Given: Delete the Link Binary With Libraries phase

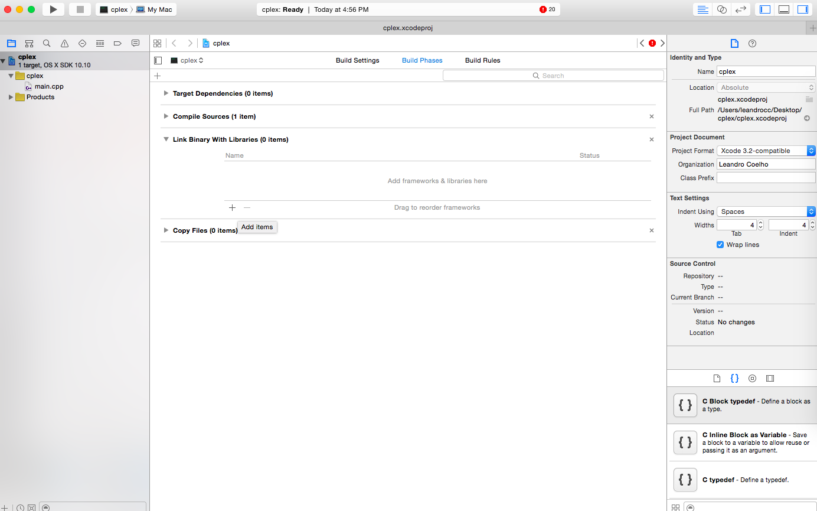Looking at the screenshot, I should (x=652, y=139).
